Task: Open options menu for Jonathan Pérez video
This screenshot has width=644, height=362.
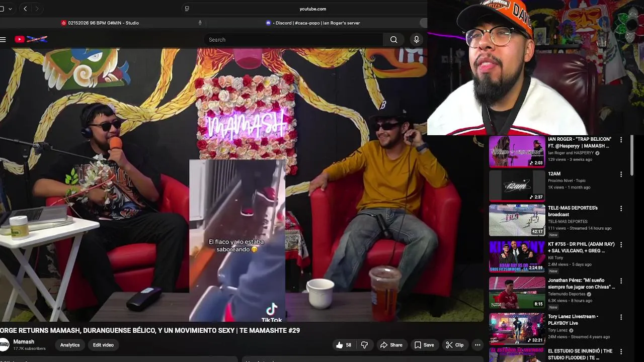Action: coord(621,281)
